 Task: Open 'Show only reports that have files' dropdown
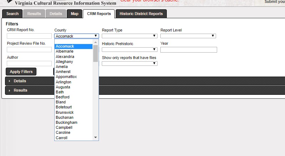click(x=130, y=63)
